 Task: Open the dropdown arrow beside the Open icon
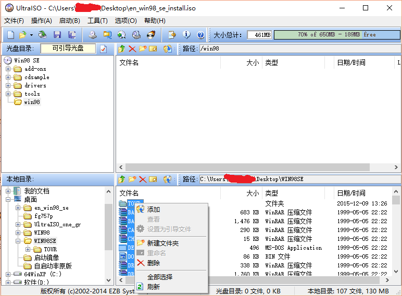point(31,35)
